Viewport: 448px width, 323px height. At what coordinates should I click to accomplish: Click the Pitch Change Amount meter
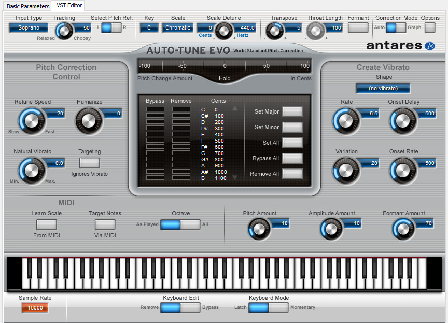tap(225, 66)
